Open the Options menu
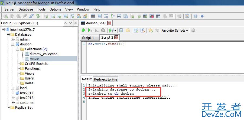This screenshot has width=244, height=120. 56,9
